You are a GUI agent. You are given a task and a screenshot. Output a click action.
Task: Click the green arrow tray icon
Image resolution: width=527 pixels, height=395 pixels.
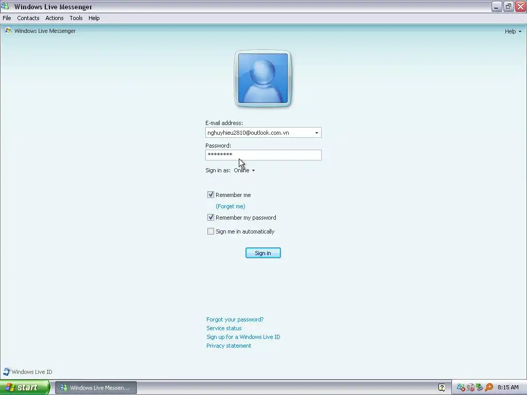[480, 388]
